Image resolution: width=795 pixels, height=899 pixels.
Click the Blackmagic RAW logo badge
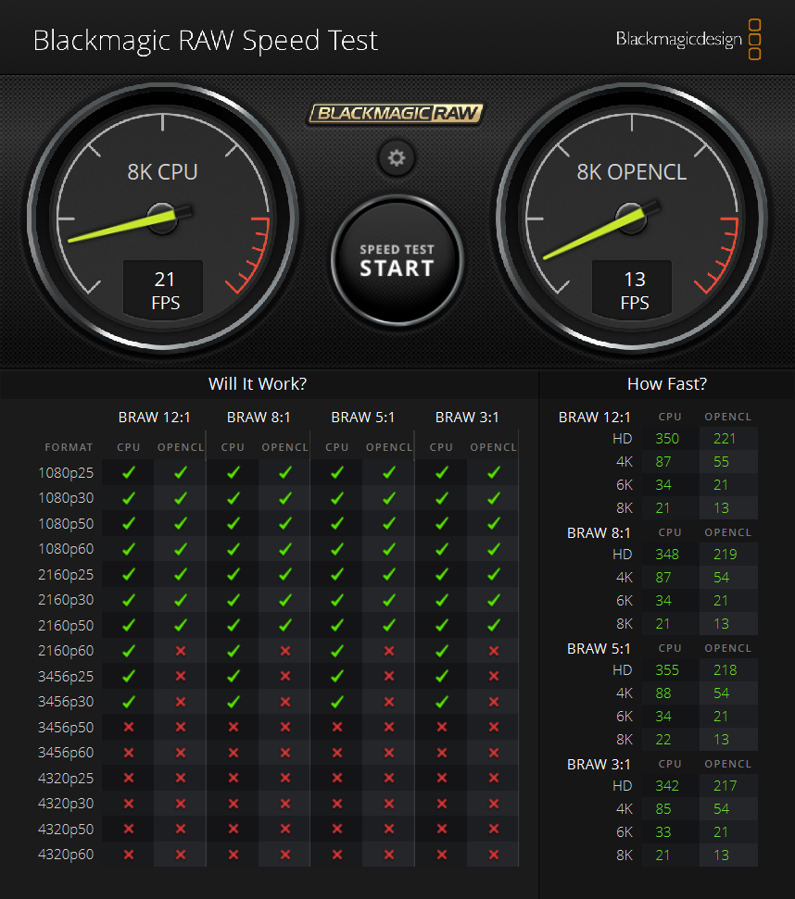(x=397, y=113)
